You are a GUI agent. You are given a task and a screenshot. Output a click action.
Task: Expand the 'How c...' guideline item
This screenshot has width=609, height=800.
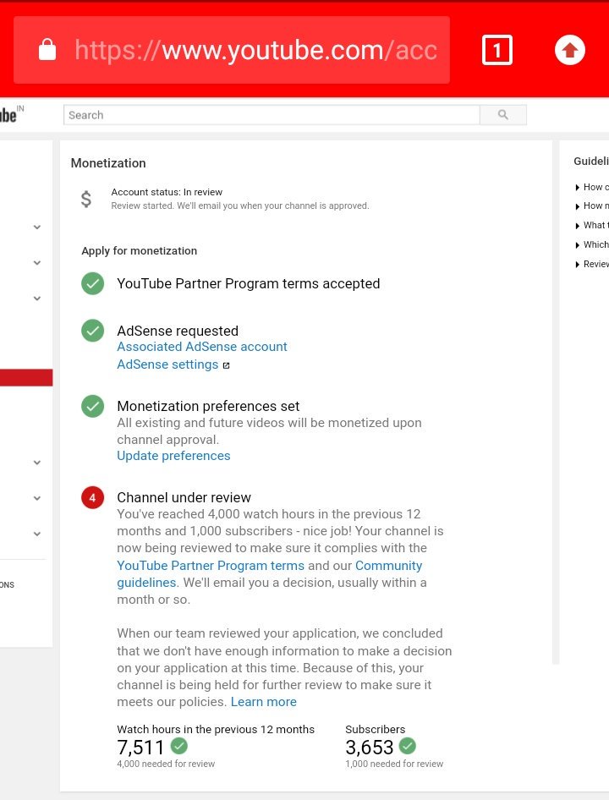[591, 187]
